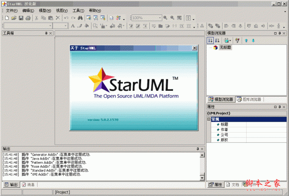
Task: Toggle auto-hide pin on 工具箱 panel
Action: [x=46, y=33]
